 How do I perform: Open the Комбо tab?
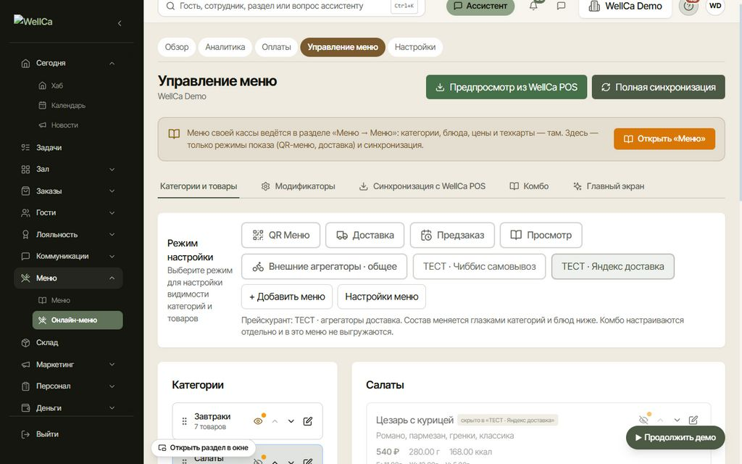pyautogui.click(x=529, y=186)
